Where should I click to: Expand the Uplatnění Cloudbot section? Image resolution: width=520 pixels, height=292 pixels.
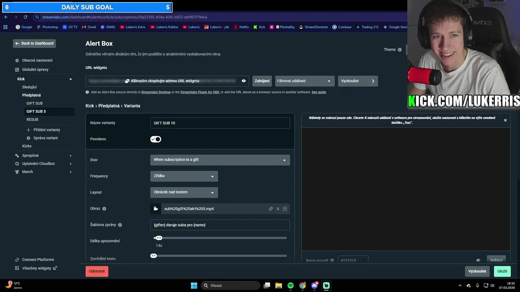pos(71,164)
